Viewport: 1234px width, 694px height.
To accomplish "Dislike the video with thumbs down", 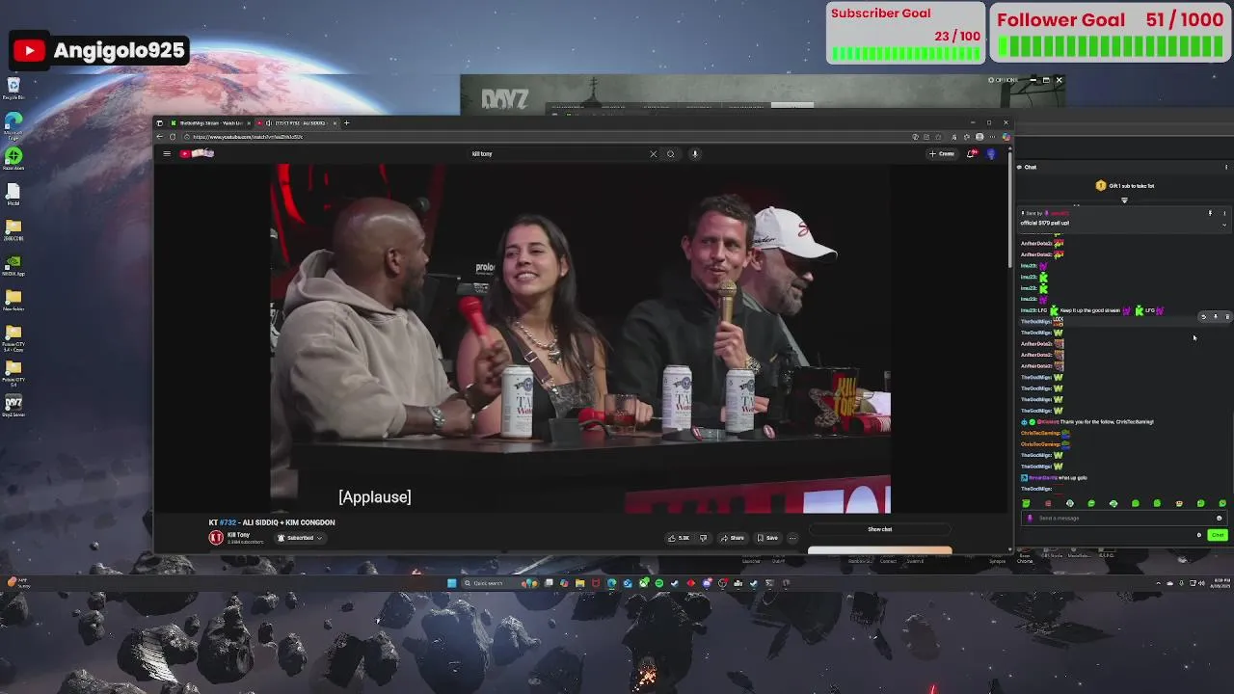I will pyautogui.click(x=704, y=538).
